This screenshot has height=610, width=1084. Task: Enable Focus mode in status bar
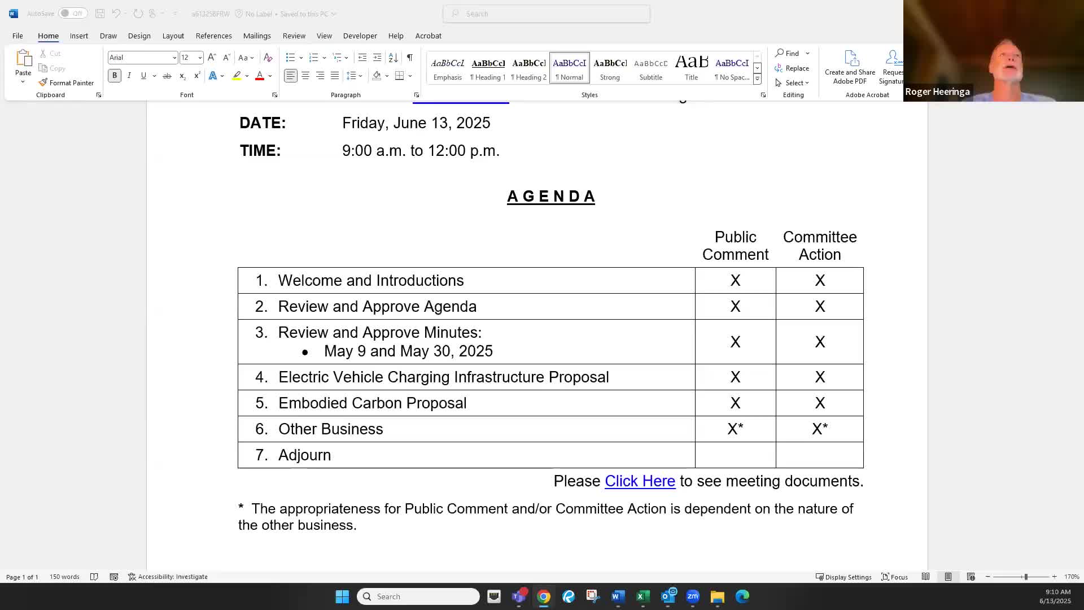894,577
